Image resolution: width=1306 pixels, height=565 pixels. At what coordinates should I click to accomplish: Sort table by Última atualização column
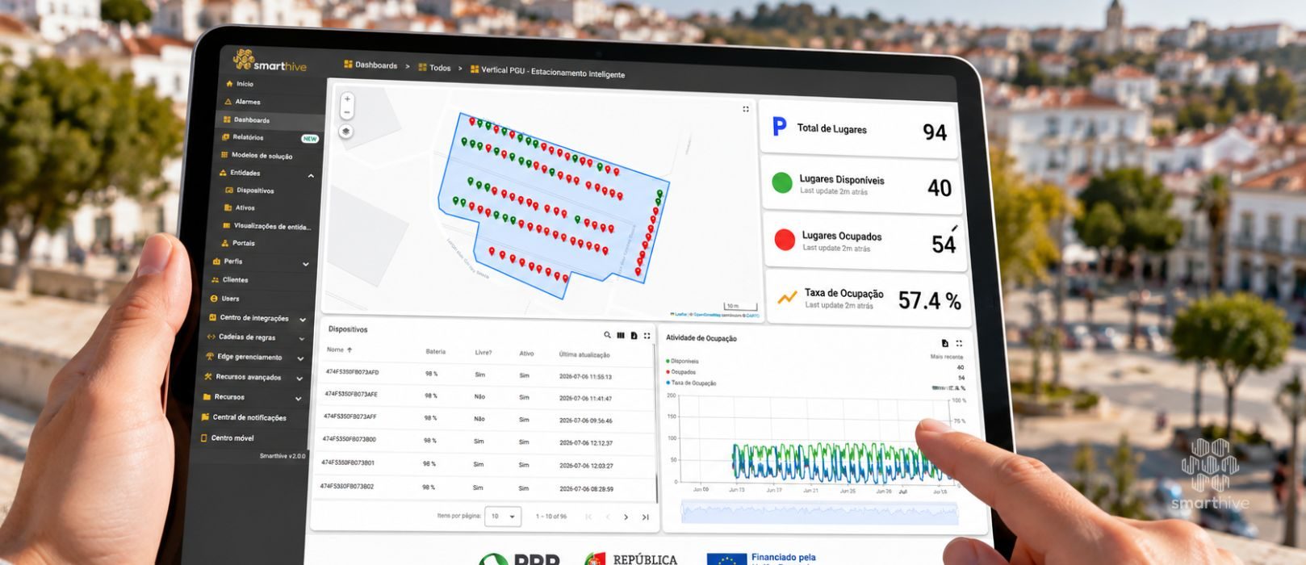584,354
